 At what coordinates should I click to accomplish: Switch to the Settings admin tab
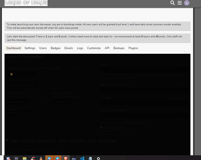click(30, 48)
